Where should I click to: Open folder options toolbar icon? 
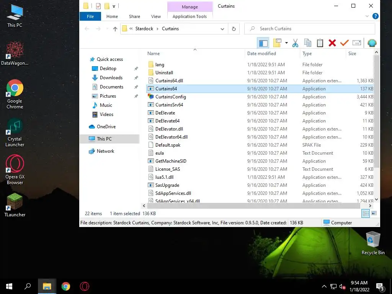(277, 43)
